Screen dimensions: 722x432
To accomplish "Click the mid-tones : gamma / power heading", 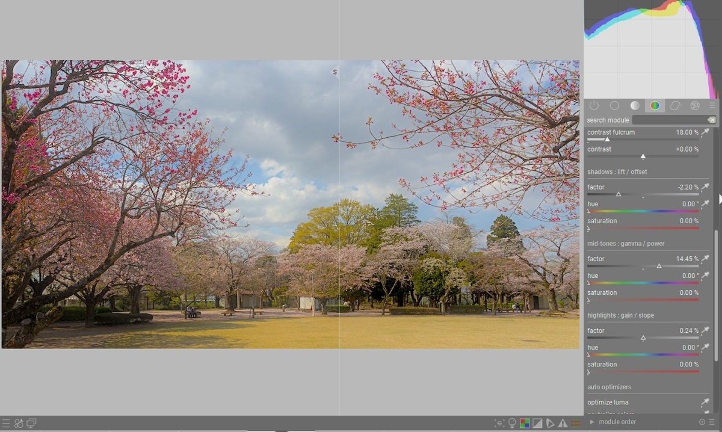I will pyautogui.click(x=626, y=244).
